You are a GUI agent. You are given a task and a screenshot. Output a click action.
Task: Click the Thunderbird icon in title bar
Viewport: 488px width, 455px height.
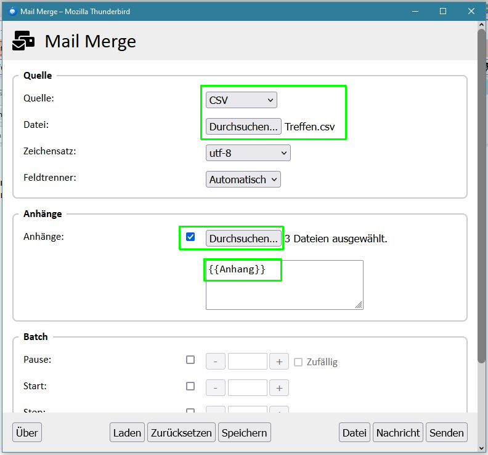[12, 11]
